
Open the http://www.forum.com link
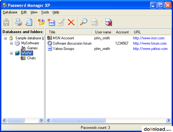150,43
